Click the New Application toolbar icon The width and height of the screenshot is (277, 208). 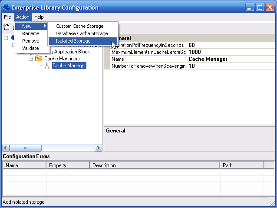(x=7, y=27)
